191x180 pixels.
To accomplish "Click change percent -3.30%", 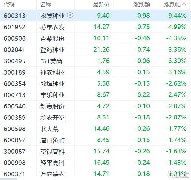I will coord(176,61).
